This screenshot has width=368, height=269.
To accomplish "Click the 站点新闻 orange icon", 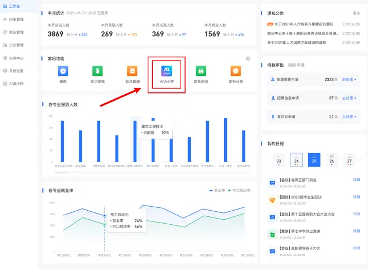I will (x=132, y=71).
